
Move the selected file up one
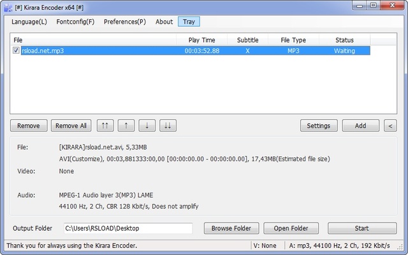126,126
